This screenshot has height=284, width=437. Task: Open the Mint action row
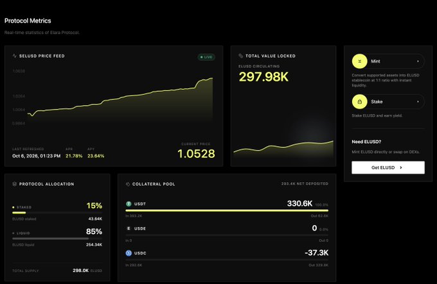pos(388,61)
